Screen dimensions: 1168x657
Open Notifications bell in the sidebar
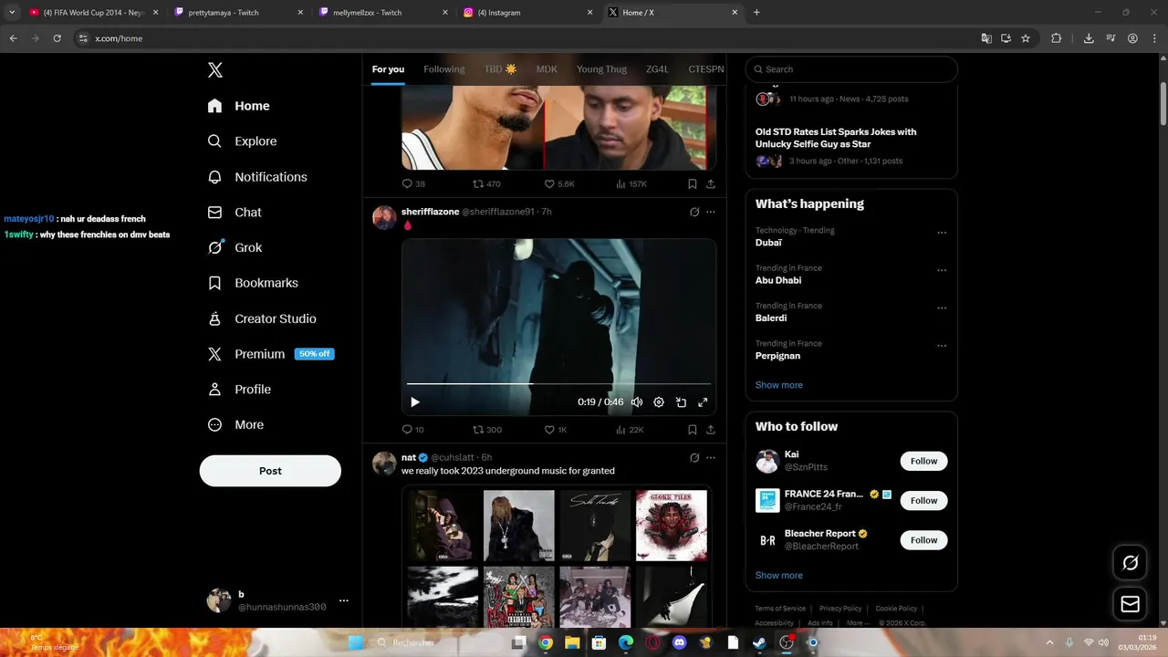tap(214, 177)
